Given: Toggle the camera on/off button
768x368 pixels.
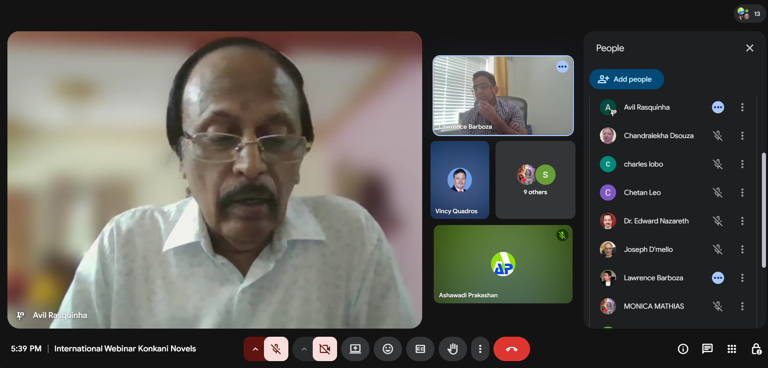Looking at the screenshot, I should (x=325, y=349).
